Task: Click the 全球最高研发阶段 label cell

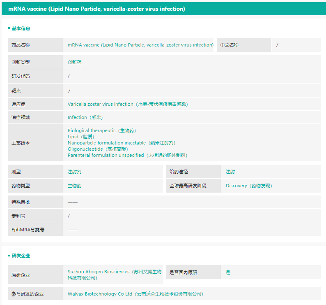Action: (x=188, y=186)
